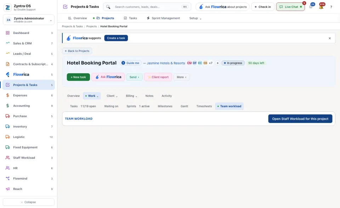This screenshot has width=340, height=208.
Task: Click the notification bell icon
Action: [321, 7]
